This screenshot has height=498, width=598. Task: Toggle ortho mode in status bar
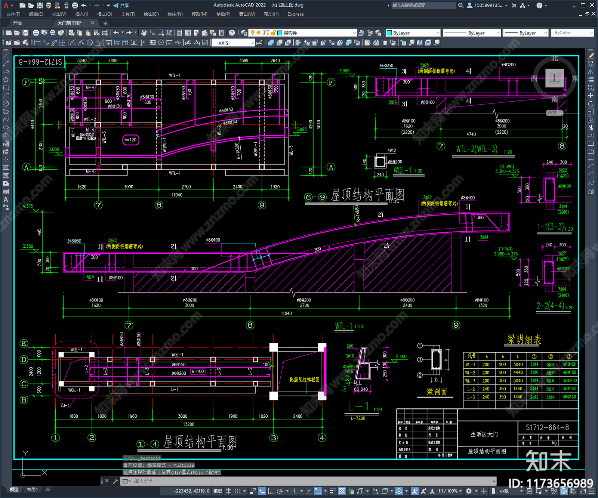[271, 491]
